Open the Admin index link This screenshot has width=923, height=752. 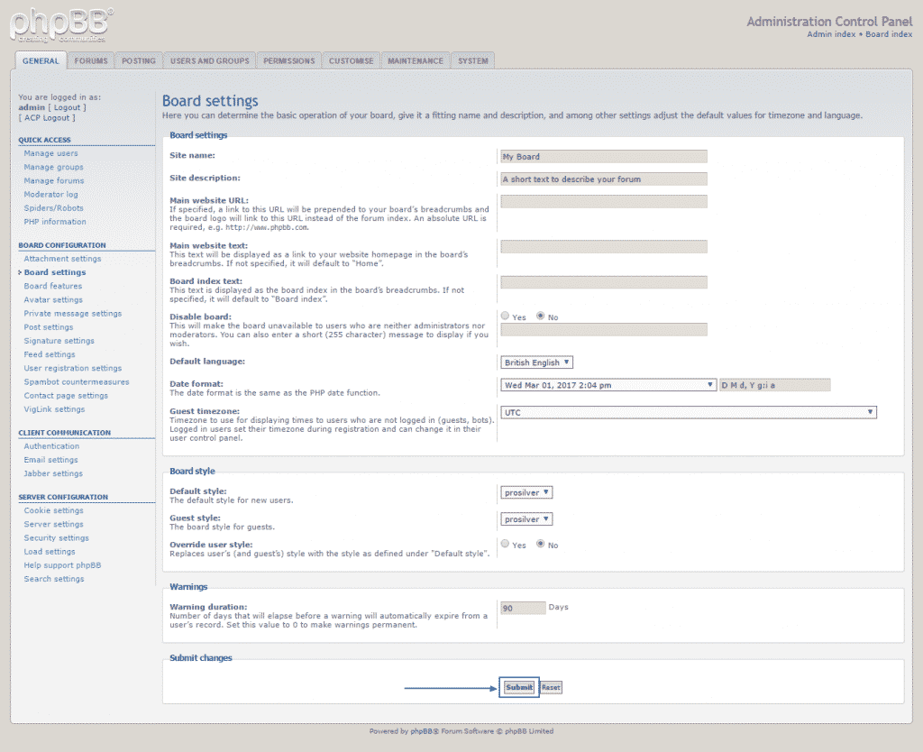831,34
